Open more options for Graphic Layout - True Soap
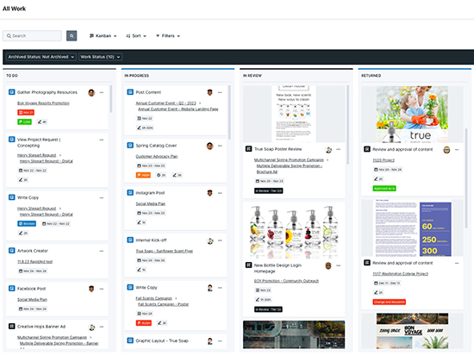Screen dimensions: 474x362 coord(220,340)
